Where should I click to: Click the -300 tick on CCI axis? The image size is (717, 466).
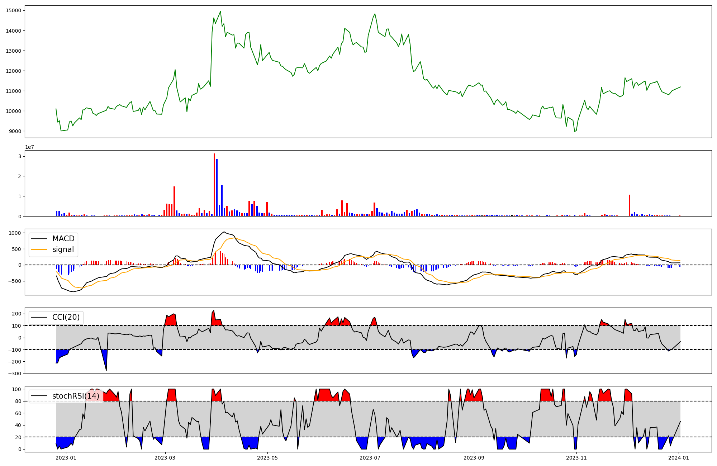pos(15,374)
